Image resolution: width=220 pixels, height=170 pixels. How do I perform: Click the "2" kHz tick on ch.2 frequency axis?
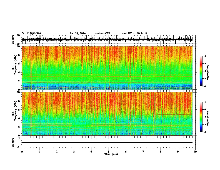19,127
